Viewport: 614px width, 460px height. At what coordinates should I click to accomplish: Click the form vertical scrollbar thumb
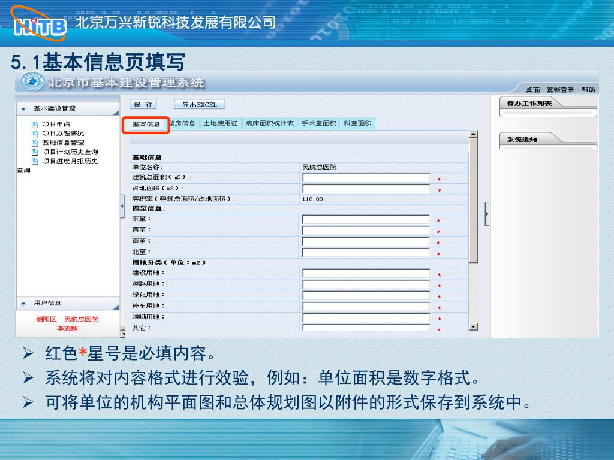click(474, 200)
